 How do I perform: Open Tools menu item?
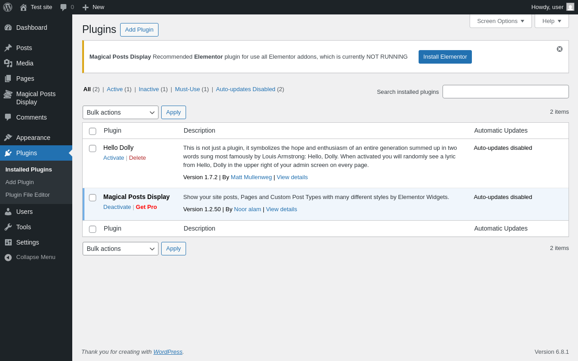coord(36,227)
